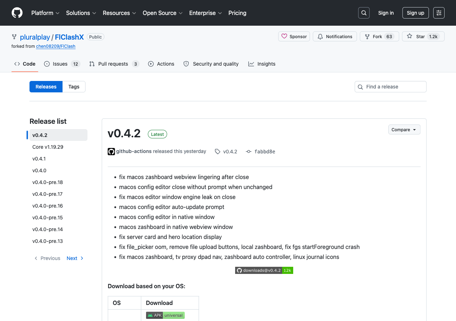Open the github-actions author link

pos(134,151)
